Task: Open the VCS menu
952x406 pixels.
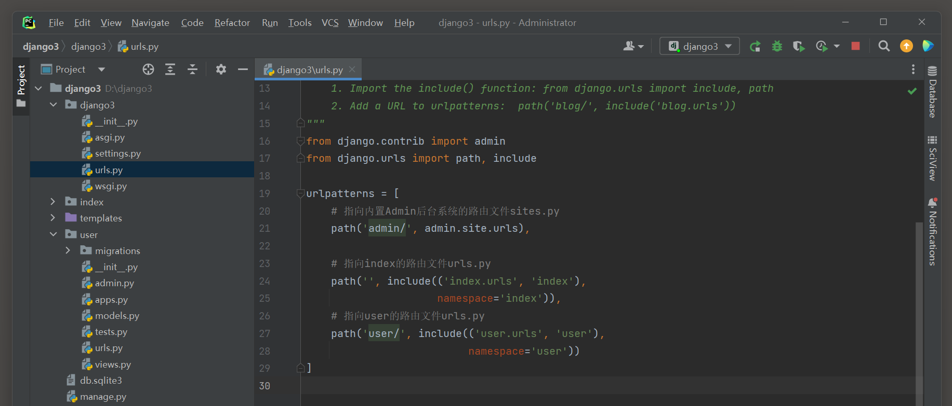Action: tap(330, 23)
